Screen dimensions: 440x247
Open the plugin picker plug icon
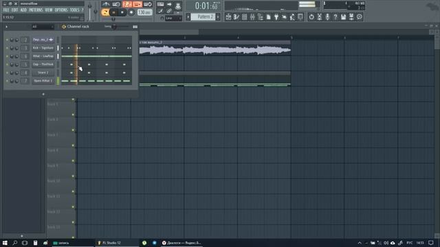click(x=276, y=17)
